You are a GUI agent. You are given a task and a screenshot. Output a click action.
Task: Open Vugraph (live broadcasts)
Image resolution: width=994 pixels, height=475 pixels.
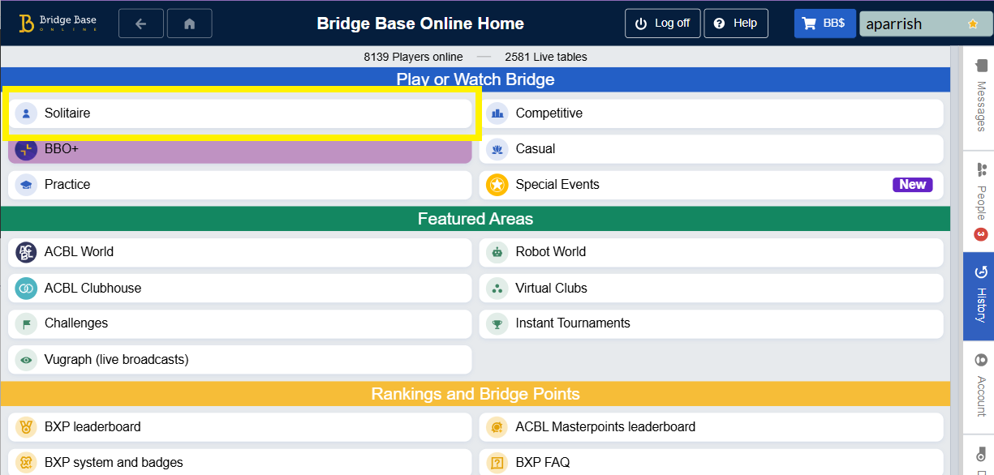pos(240,359)
